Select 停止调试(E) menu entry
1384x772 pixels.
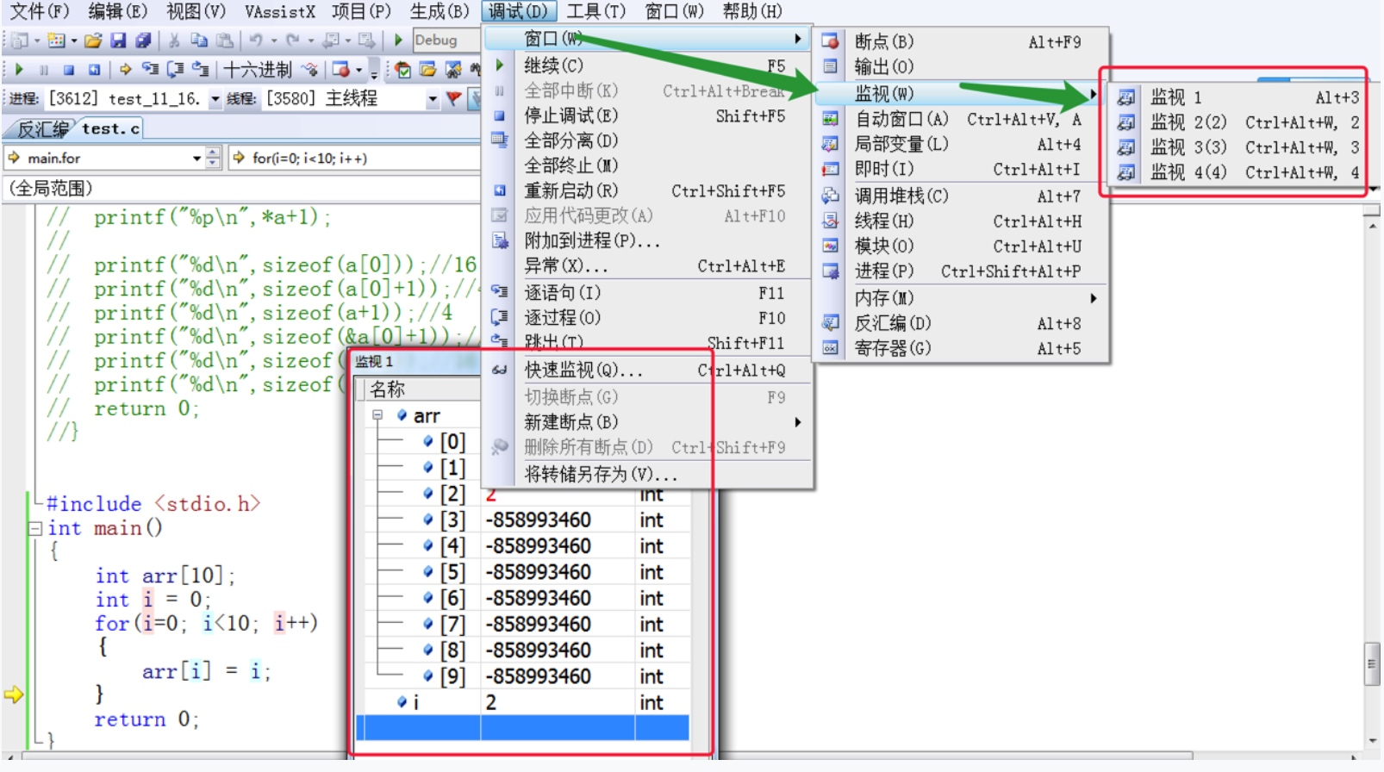[x=648, y=115]
